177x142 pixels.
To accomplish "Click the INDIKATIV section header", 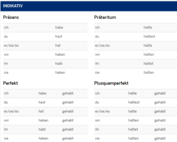I will (89, 6).
